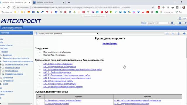The width and height of the screenshot is (187, 105).
Task: Click the browser address bar
Action: (x=81, y=7)
